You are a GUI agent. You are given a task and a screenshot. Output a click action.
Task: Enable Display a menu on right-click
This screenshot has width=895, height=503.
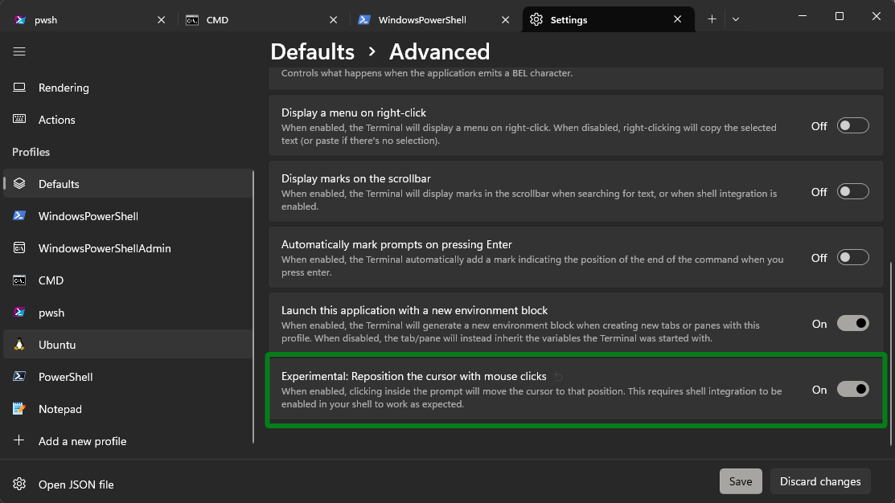coord(852,125)
